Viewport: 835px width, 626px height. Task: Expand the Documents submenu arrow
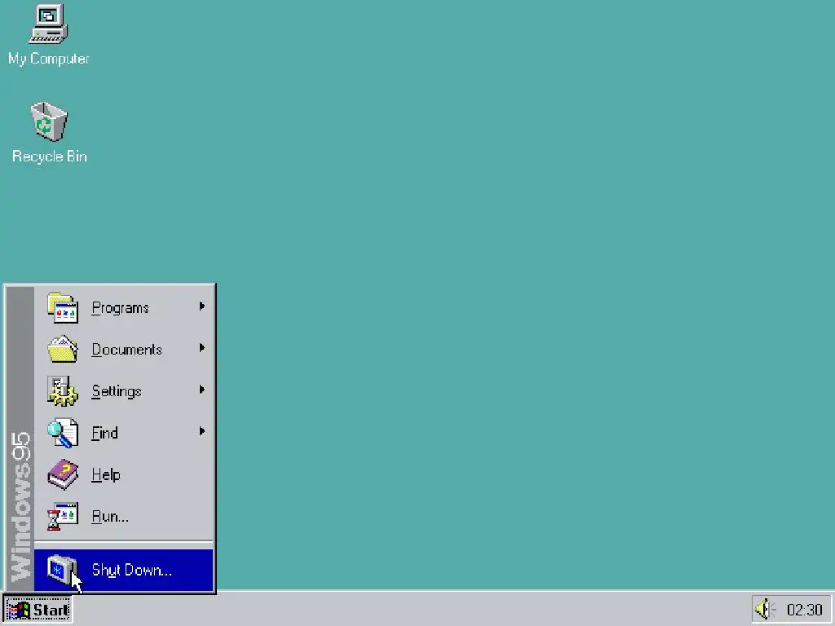202,347
